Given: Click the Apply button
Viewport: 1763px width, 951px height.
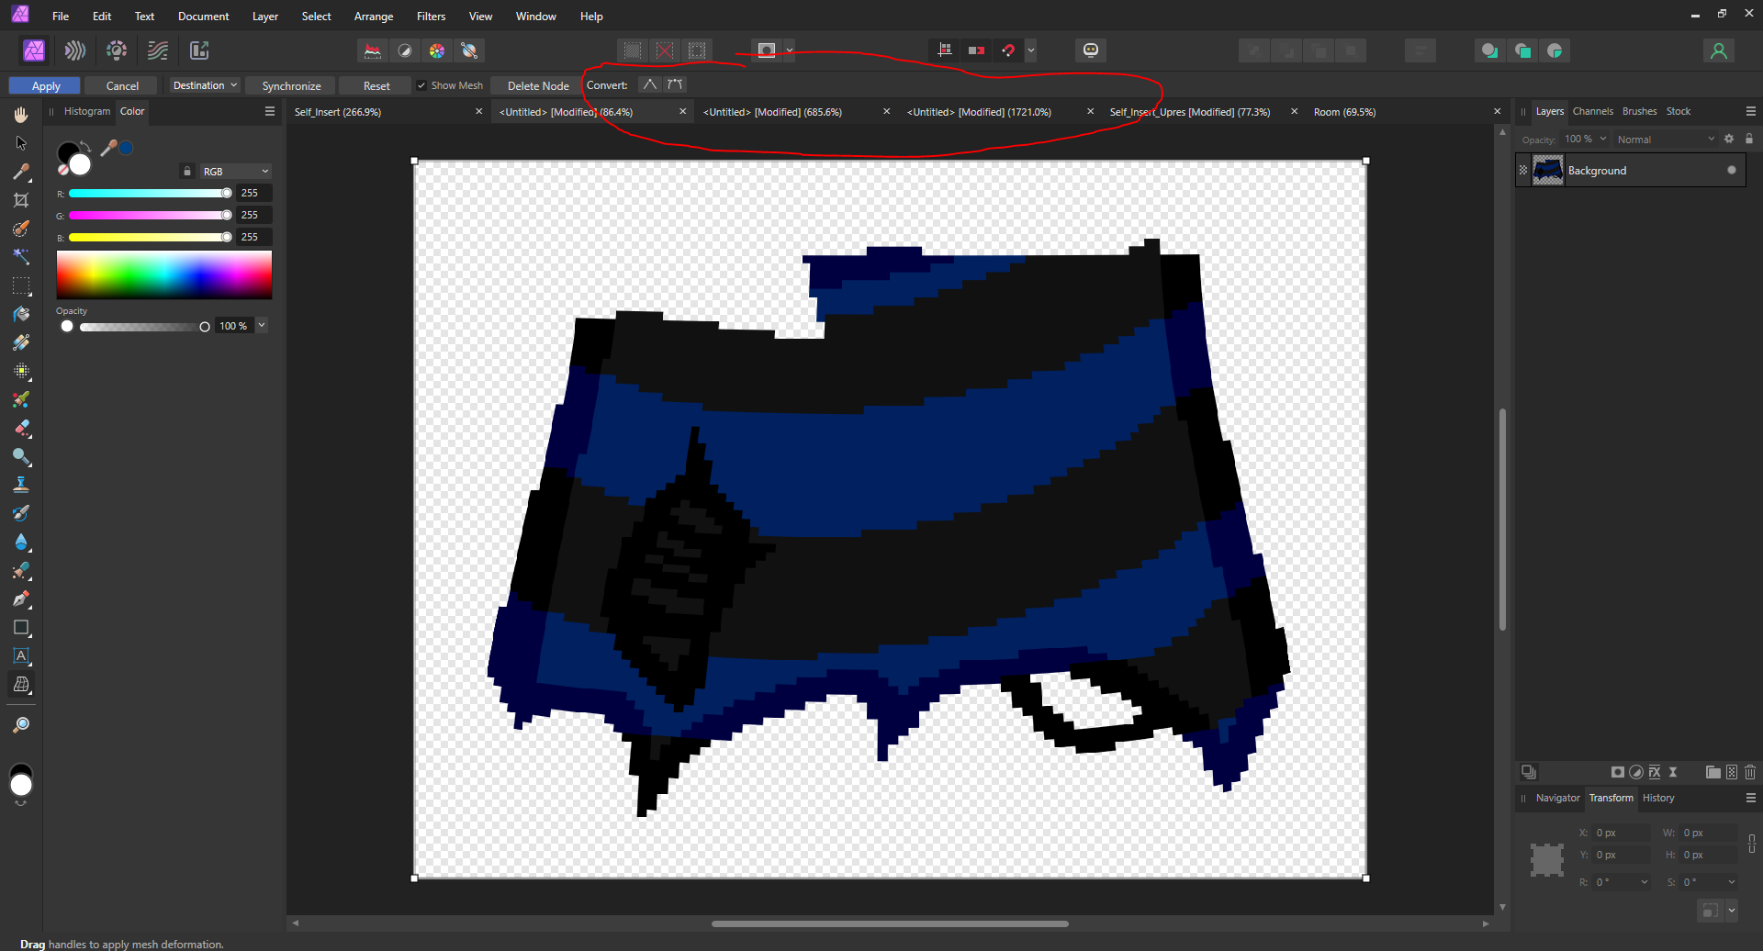Looking at the screenshot, I should pos(46,85).
